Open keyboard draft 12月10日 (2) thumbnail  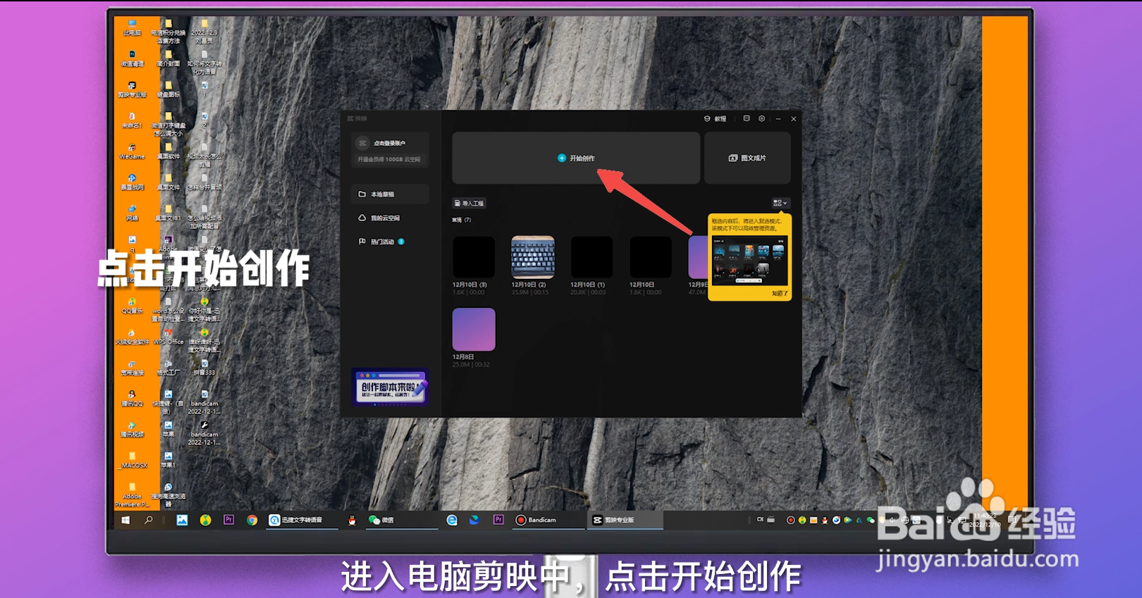pos(533,257)
